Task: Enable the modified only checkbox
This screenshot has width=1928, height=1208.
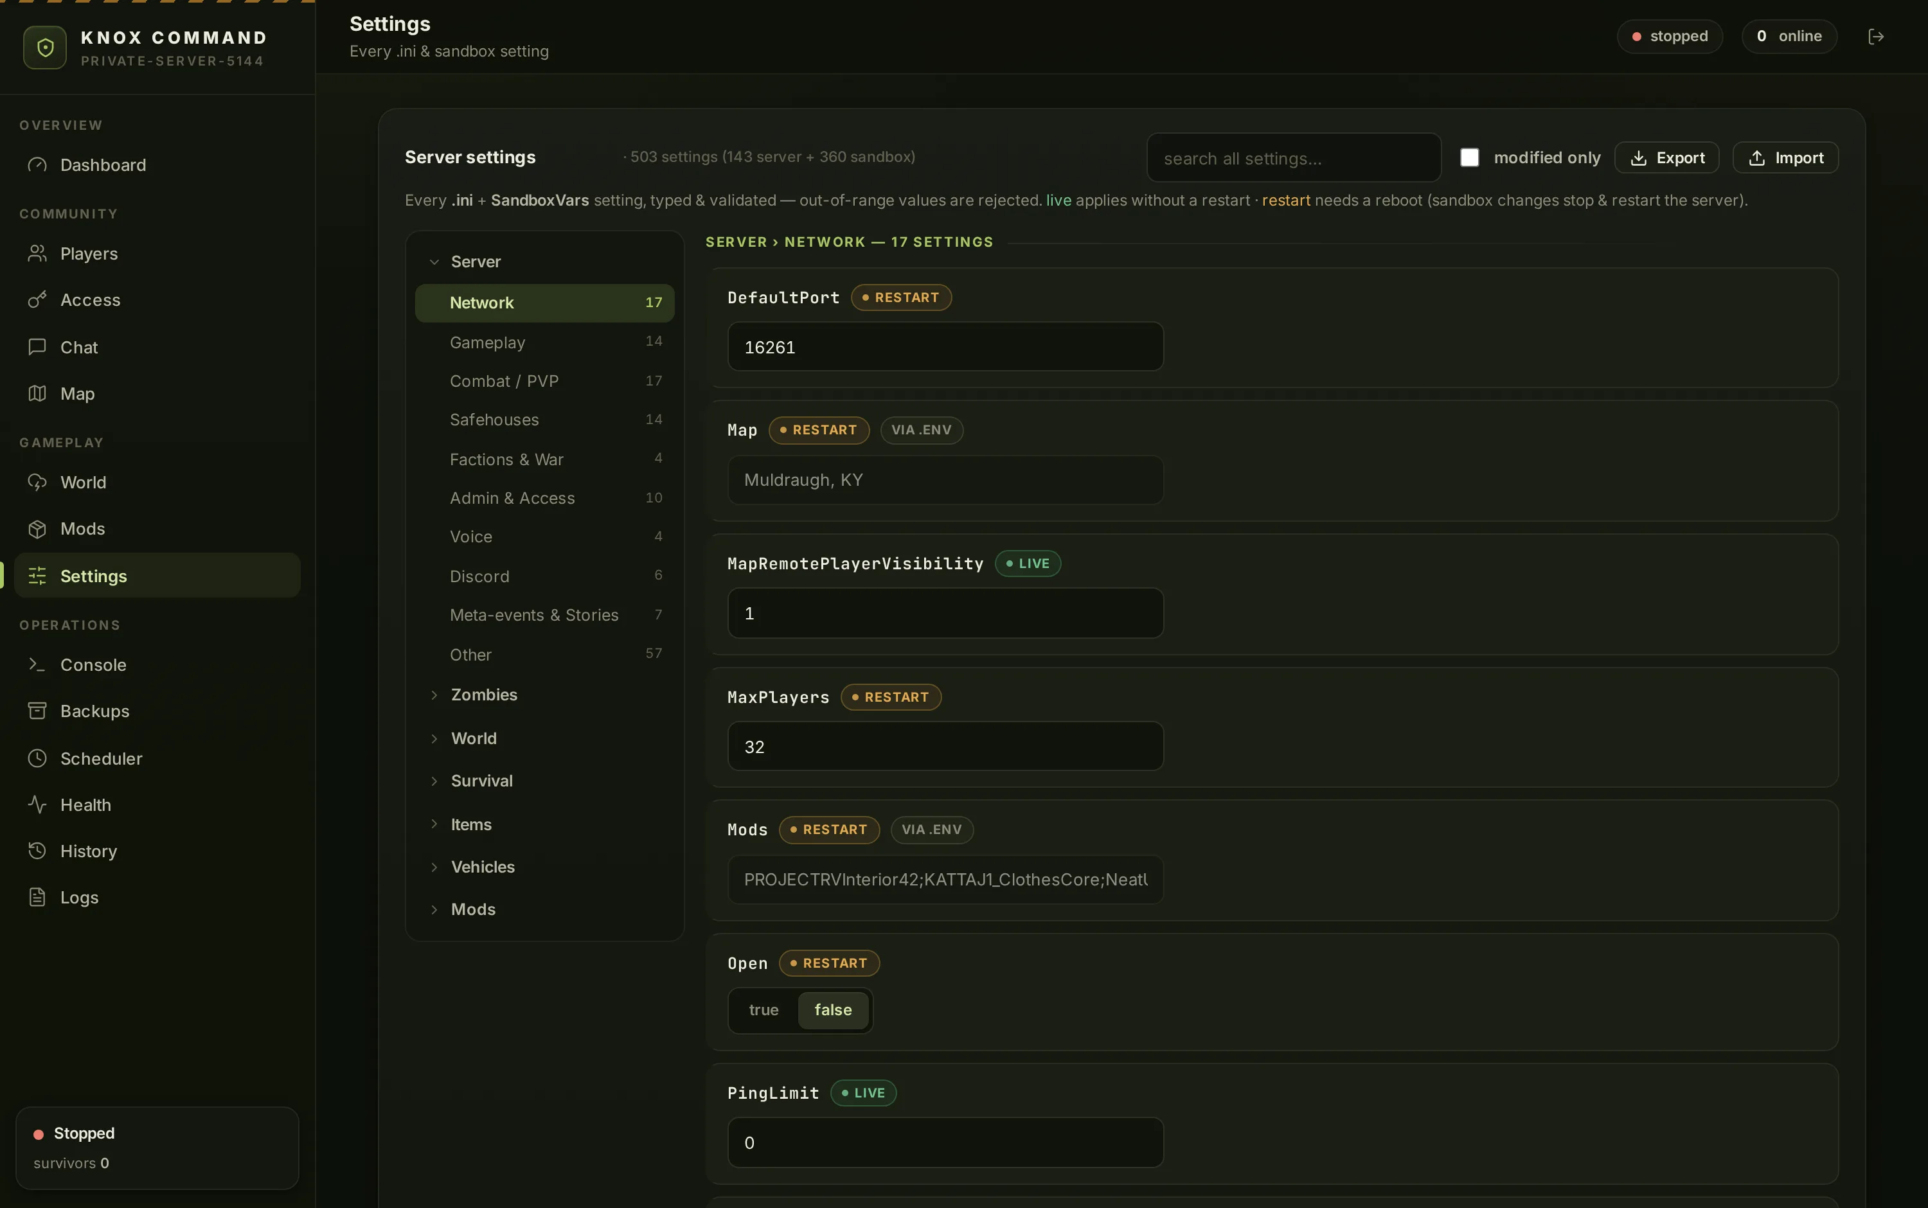Action: (1469, 157)
